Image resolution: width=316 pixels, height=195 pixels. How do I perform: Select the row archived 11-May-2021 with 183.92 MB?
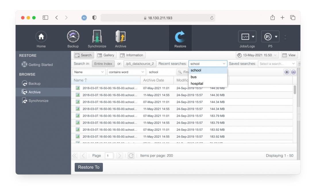coord(182,136)
